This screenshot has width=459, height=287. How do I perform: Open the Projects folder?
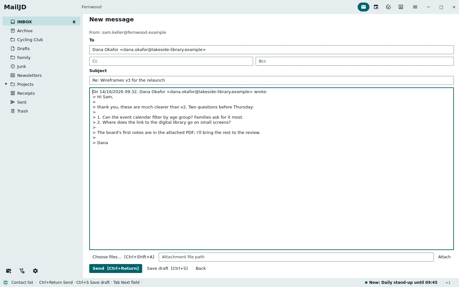[x=41, y=84]
